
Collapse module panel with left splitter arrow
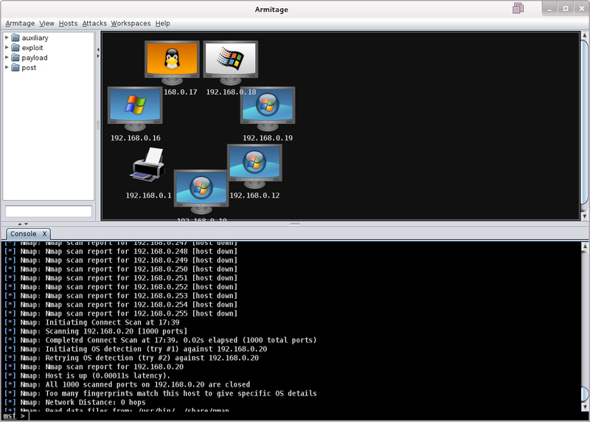pyautogui.click(x=98, y=49)
